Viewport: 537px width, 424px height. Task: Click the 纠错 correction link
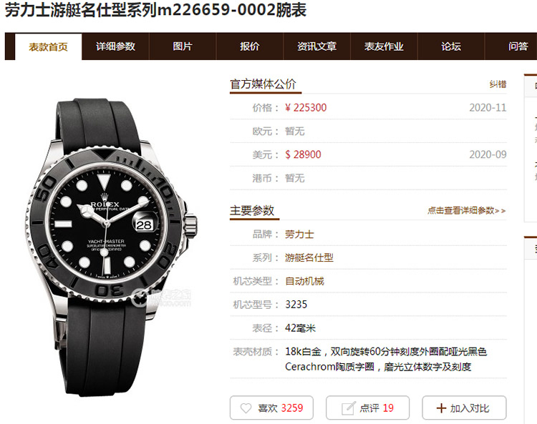tap(498, 84)
